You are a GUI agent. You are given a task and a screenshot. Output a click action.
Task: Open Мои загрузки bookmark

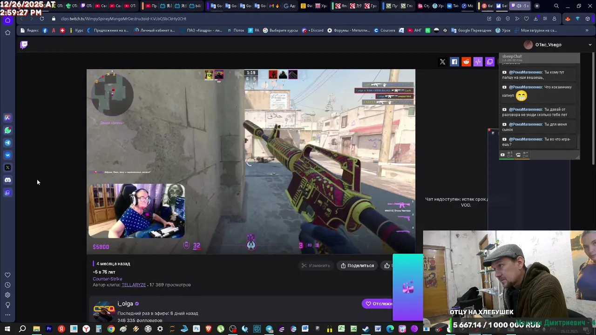(535, 30)
